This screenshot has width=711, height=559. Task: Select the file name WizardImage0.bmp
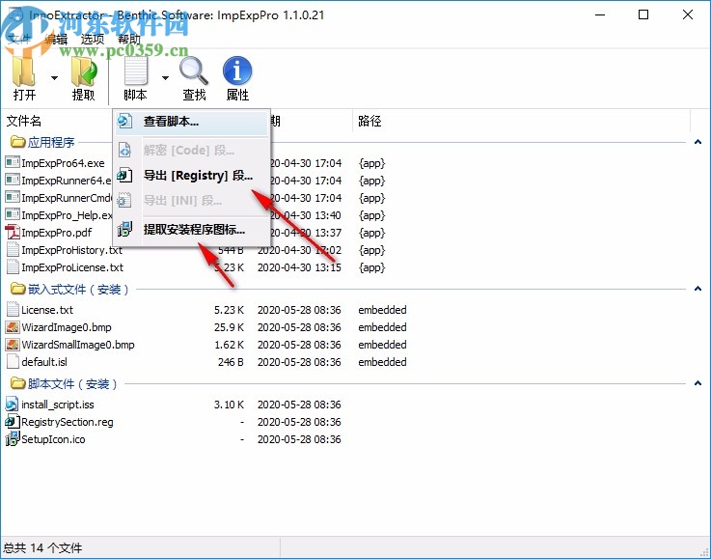(67, 327)
